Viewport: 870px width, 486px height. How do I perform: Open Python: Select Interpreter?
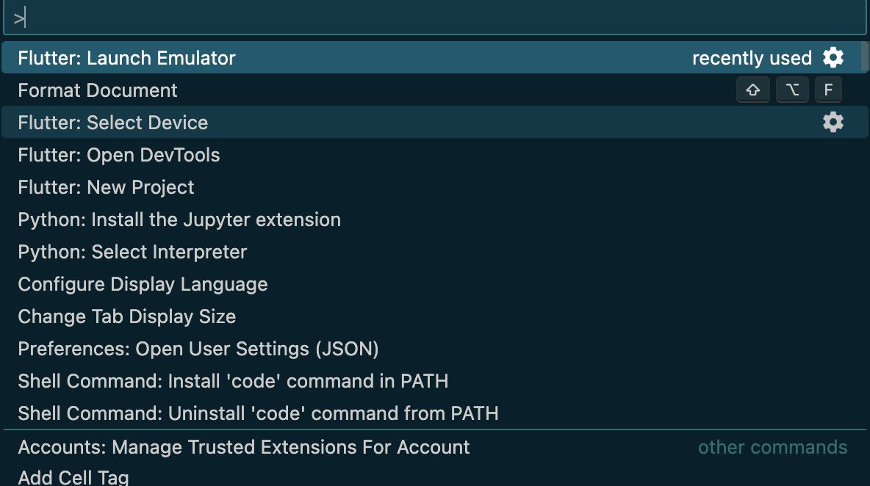(x=132, y=252)
